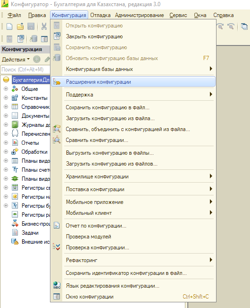Select the БухгалтерияДля root tree item

pyautogui.click(x=31, y=80)
